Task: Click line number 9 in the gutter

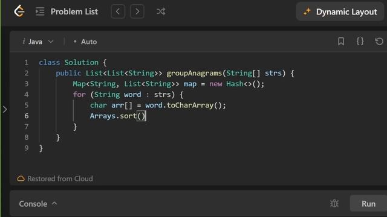Action: (27, 148)
